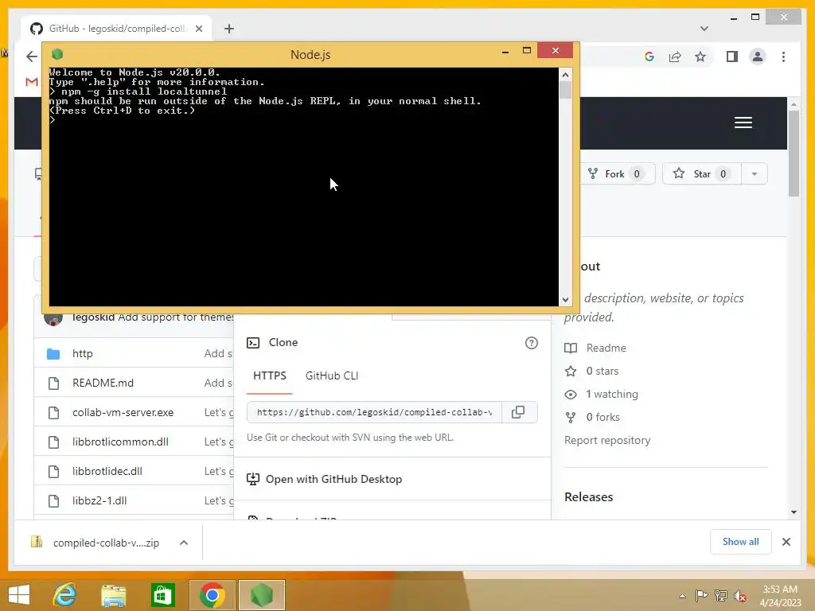Open the http folder

[82, 354]
